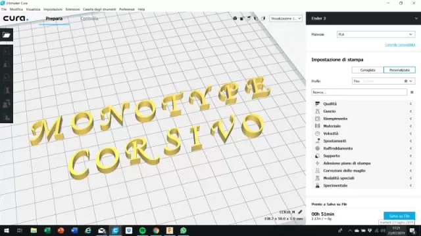
Task: Expand the Raffreddamento settings category
Action: pyautogui.click(x=363, y=149)
